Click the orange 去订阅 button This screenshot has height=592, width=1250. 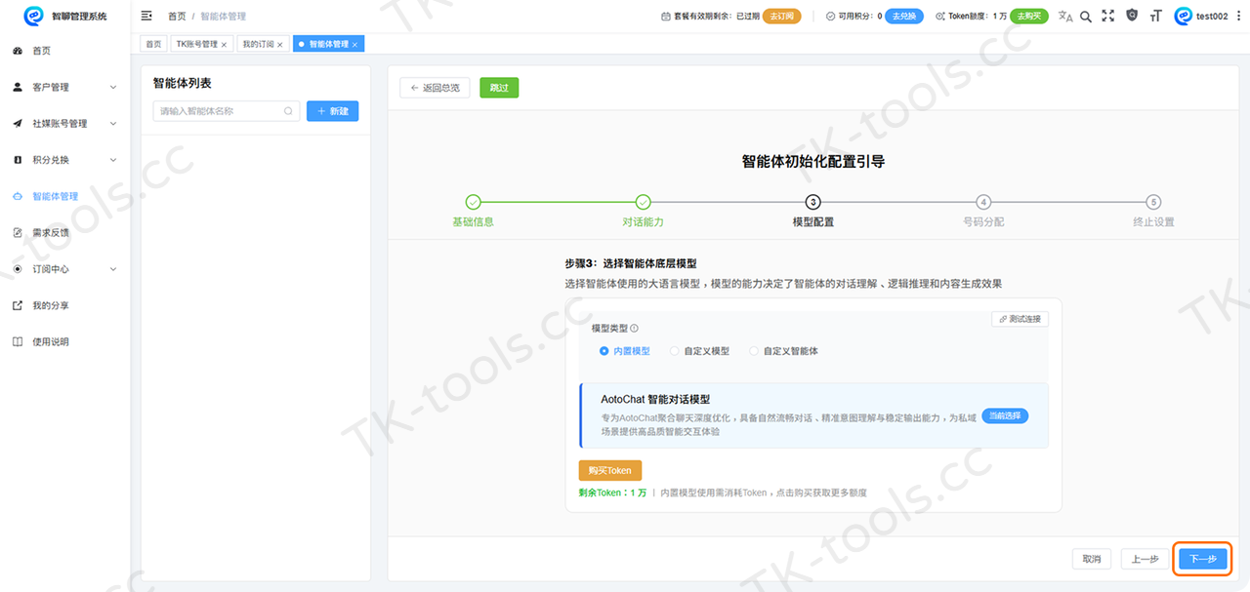[781, 17]
